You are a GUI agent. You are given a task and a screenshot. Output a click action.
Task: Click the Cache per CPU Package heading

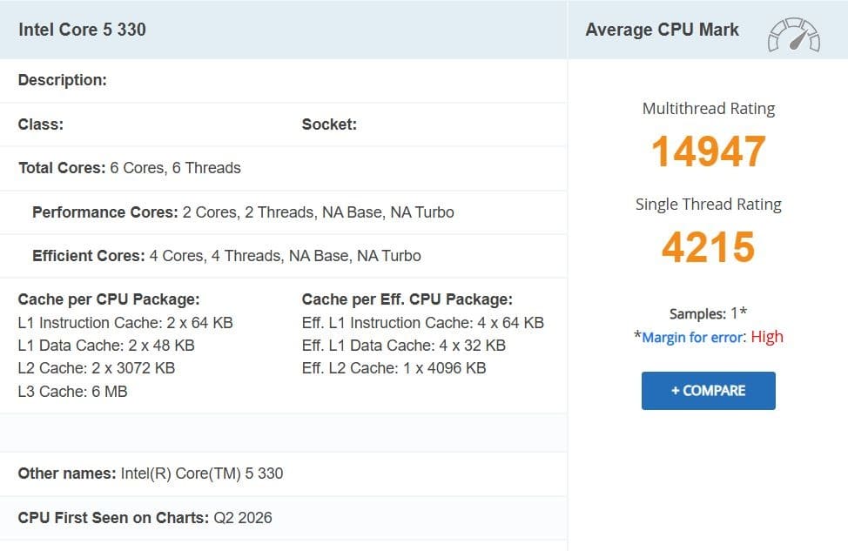point(109,299)
